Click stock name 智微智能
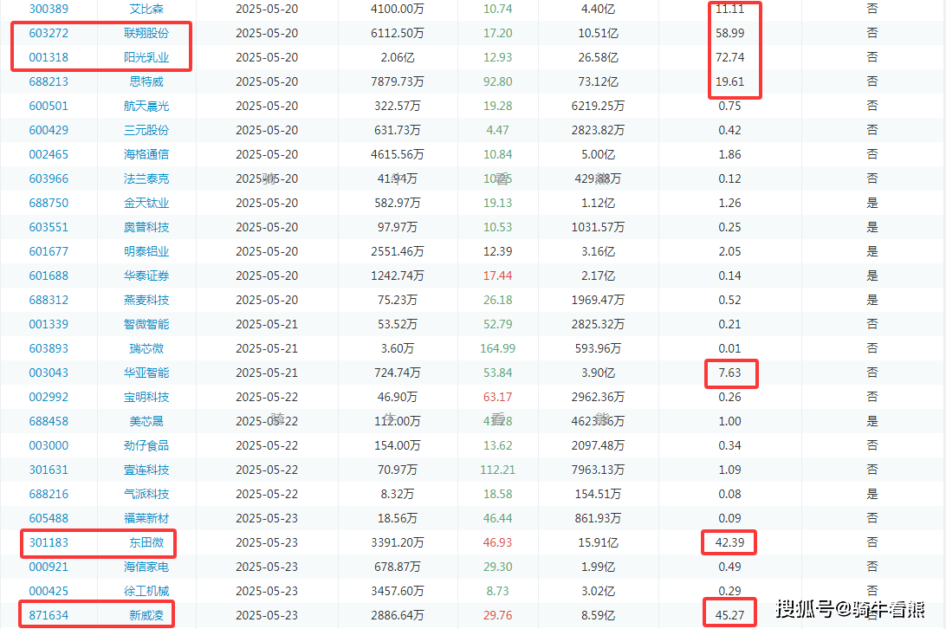The image size is (946, 629). coord(146,324)
